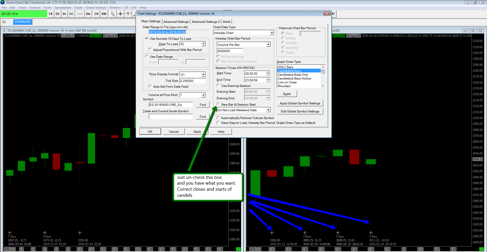Click the Symbol input field
The width and height of the screenshot is (487, 252).
tap(171, 105)
